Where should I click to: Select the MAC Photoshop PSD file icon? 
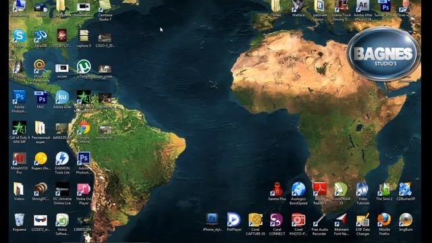click(40, 97)
